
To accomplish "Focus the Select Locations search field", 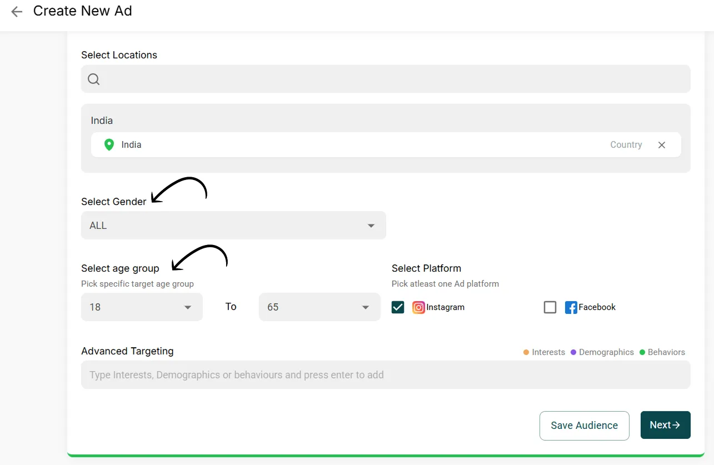I will pyautogui.click(x=389, y=79).
